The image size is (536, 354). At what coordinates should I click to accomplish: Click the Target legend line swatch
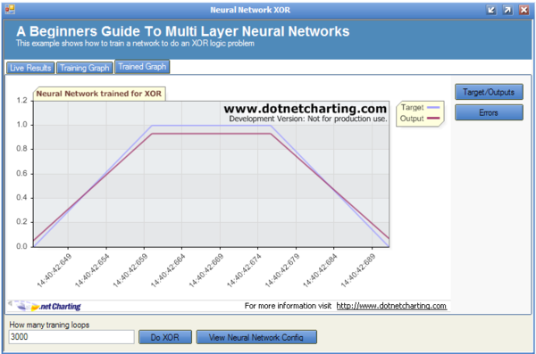(x=433, y=108)
